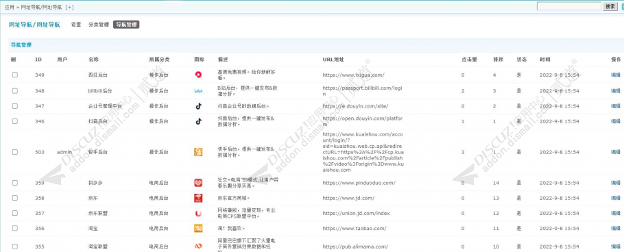The width and height of the screenshot is (624, 252).
Task: Click the 网址导航/网址导航 page title link
Action: [34, 25]
